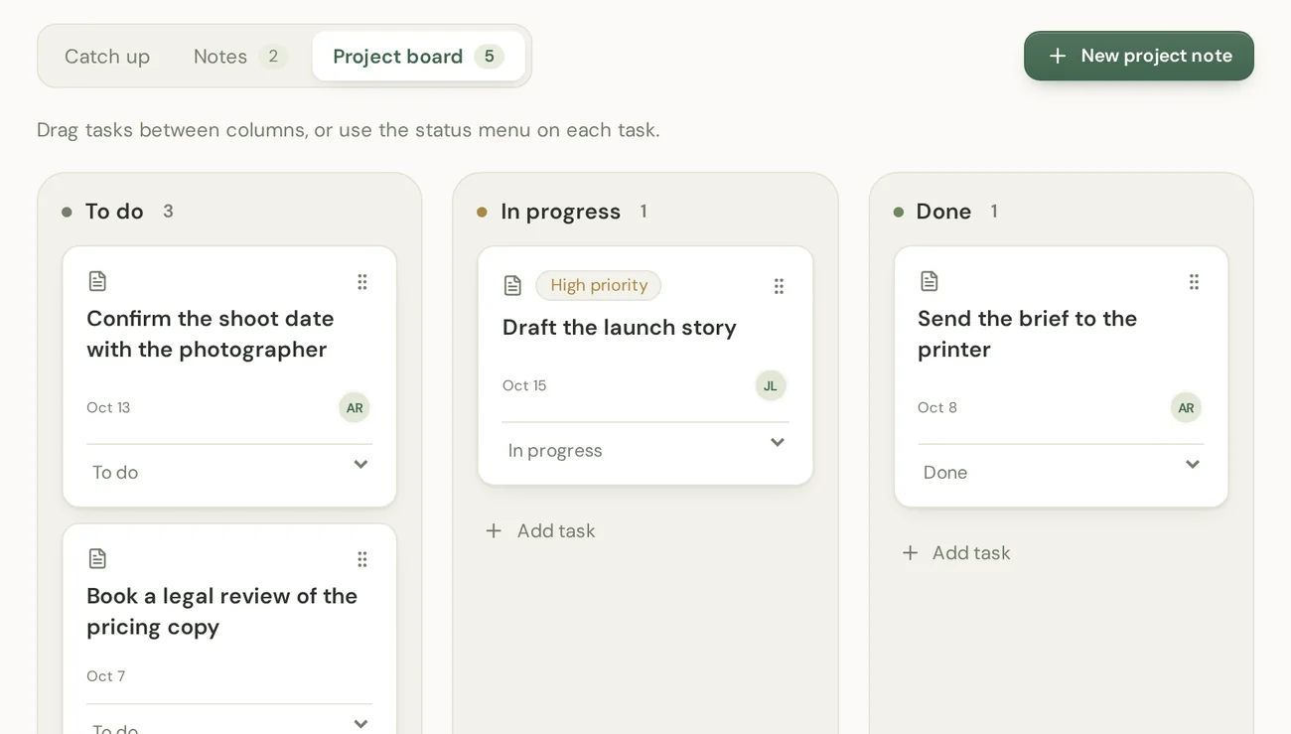Screen dimensions: 1291x734
Task: Click the Oct 8 due date
Action: point(937,407)
